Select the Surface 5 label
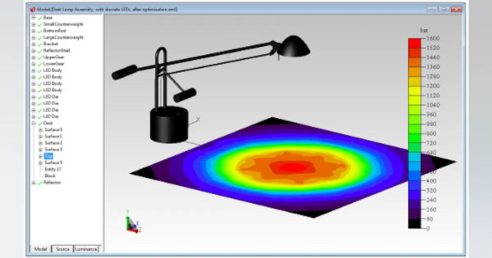 [x=53, y=163]
